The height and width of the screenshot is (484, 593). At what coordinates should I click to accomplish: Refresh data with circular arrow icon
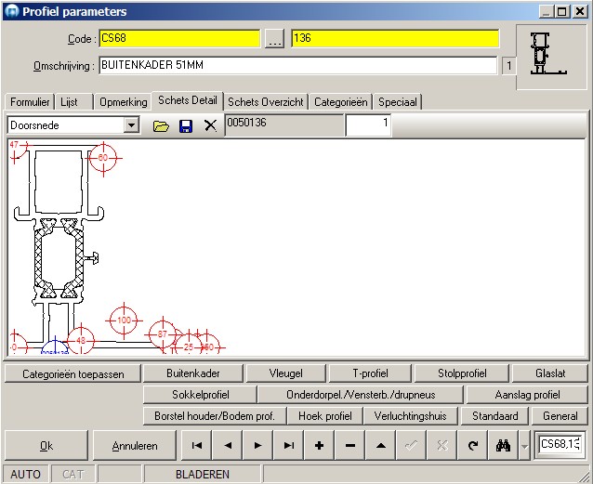473,445
